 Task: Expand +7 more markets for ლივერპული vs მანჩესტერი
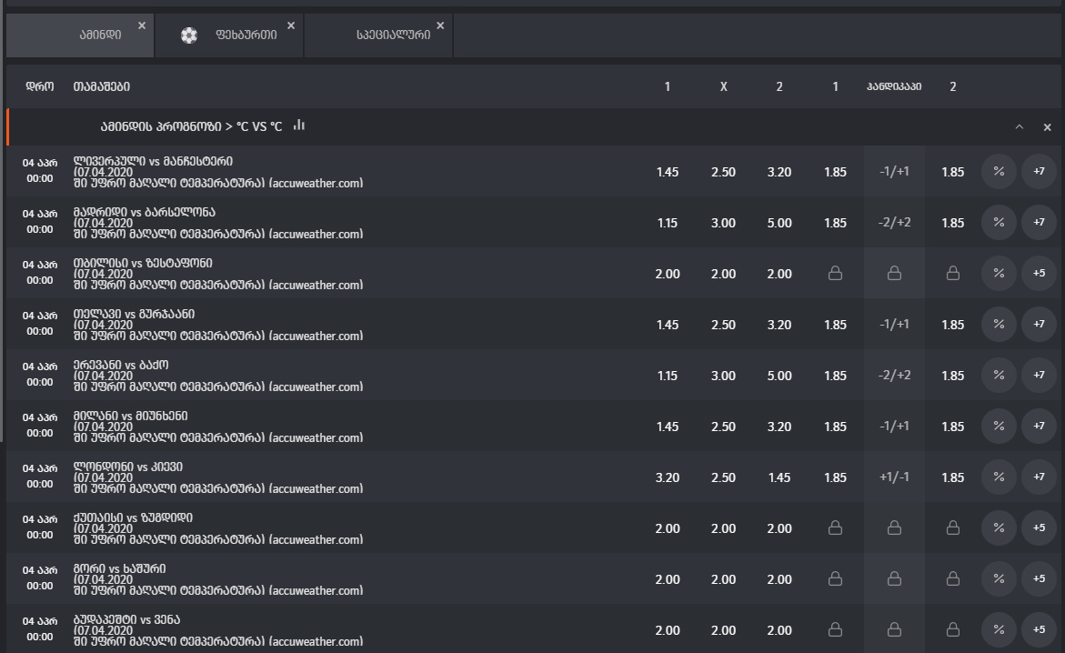point(1039,171)
